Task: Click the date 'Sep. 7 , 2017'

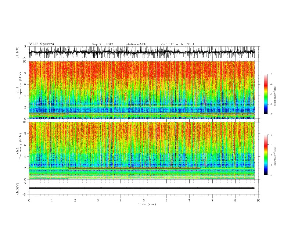Action: click(103, 44)
